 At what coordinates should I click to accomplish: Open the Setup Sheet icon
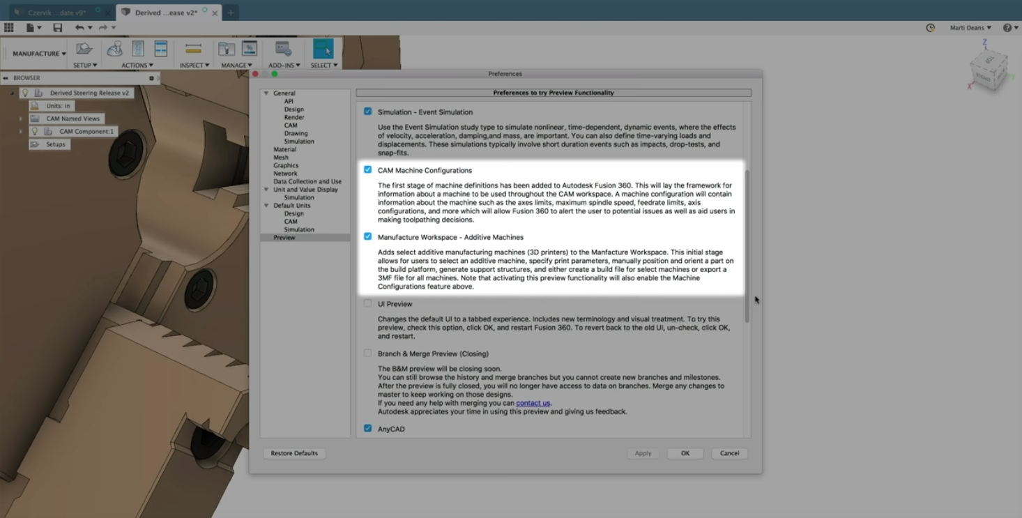pyautogui.click(x=161, y=49)
